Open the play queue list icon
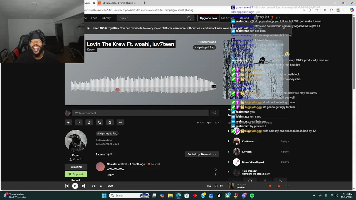356x200 pixels. click(288, 186)
